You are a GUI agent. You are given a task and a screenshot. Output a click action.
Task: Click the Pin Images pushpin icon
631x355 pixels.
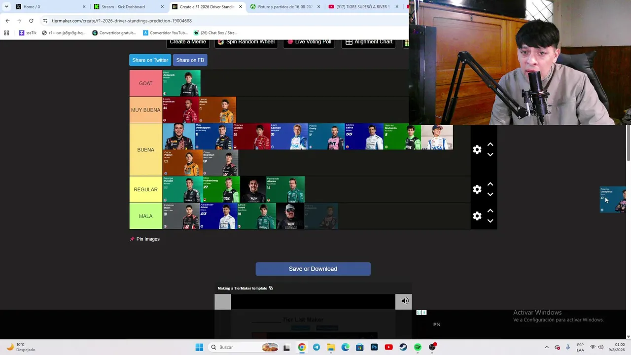click(x=132, y=239)
